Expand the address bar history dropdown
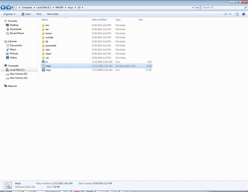This screenshot has width=248, height=192. tap(193, 7)
